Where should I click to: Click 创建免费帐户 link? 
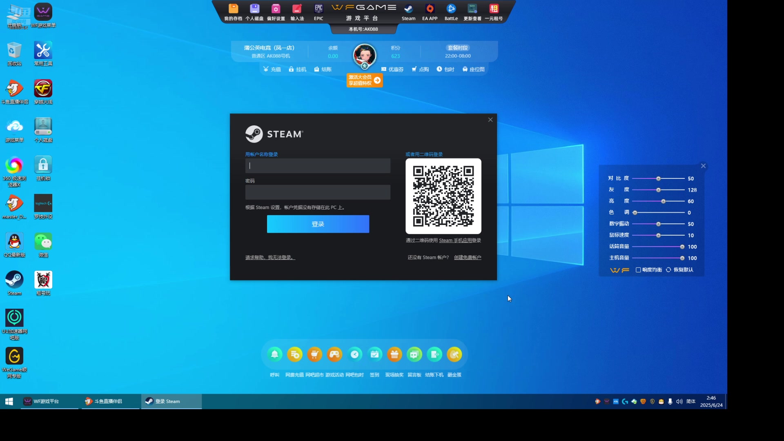pos(468,258)
